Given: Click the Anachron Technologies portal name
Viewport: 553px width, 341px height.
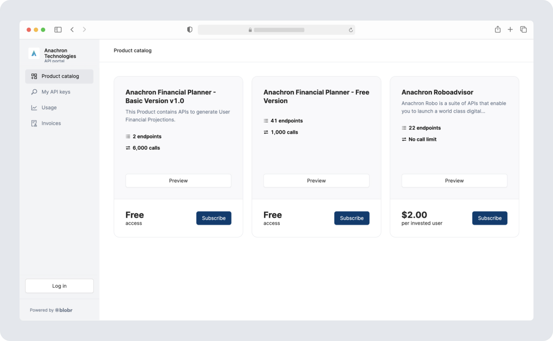Looking at the screenshot, I should pos(60,53).
